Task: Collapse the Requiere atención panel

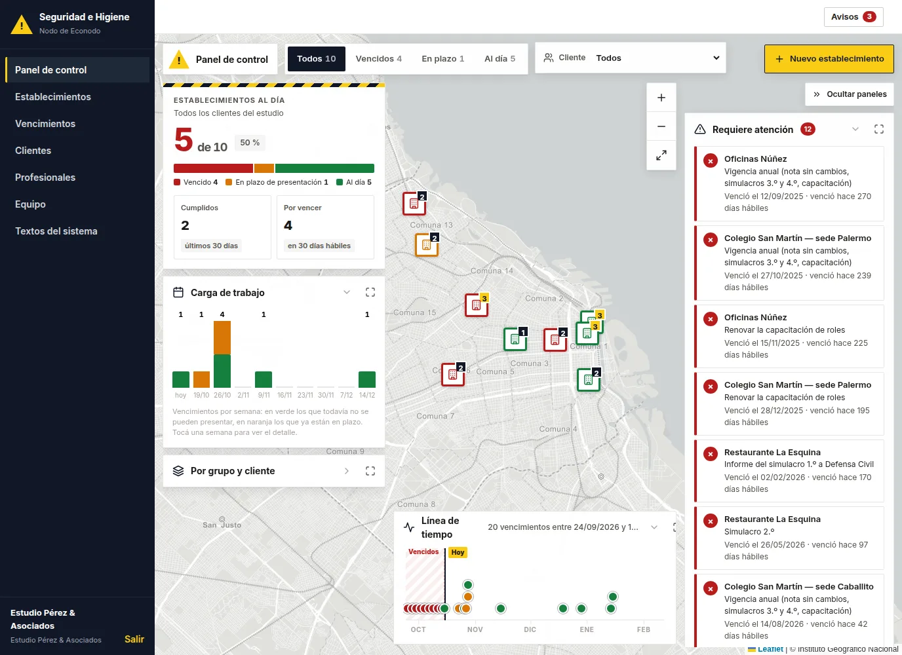Action: click(855, 129)
